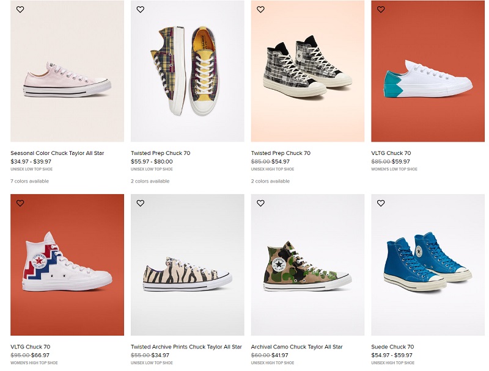This screenshot has height=371, width=489.
Task: Add black plaid Twisted Prep high top to wishlist
Action: point(261,10)
